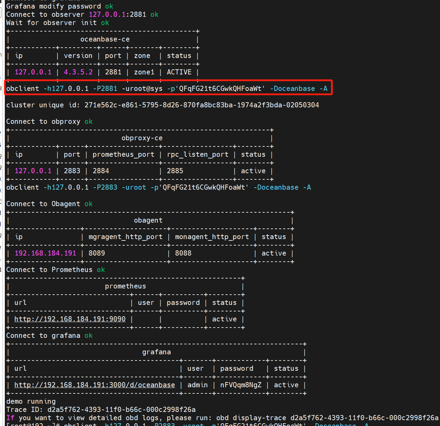Click the ACTIVE status cell

point(179,72)
